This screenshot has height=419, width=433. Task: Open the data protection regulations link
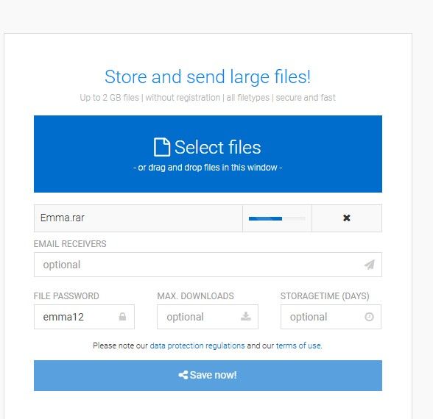[197, 345]
